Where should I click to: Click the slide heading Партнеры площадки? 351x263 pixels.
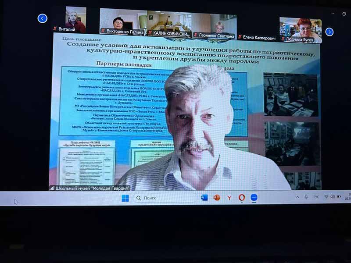pos(124,64)
